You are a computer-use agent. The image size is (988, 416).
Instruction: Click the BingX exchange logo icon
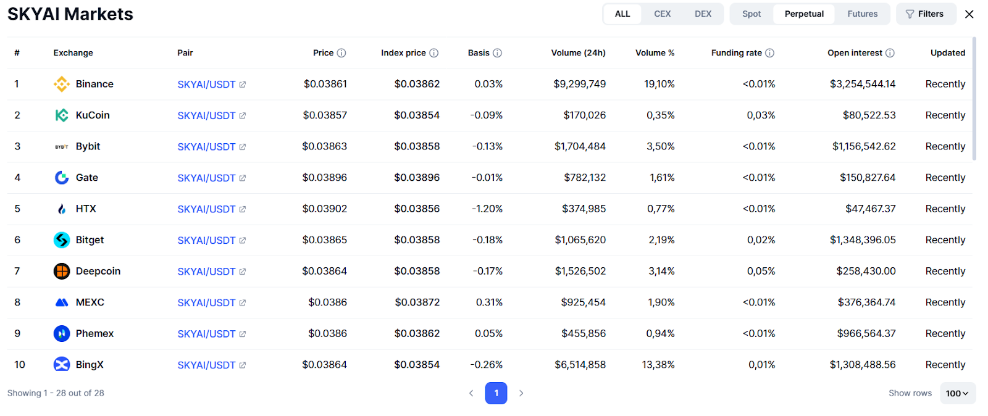pos(62,365)
